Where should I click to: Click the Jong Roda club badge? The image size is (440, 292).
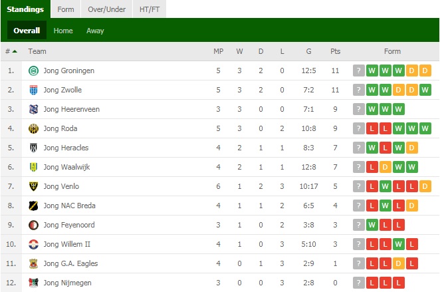coord(33,128)
